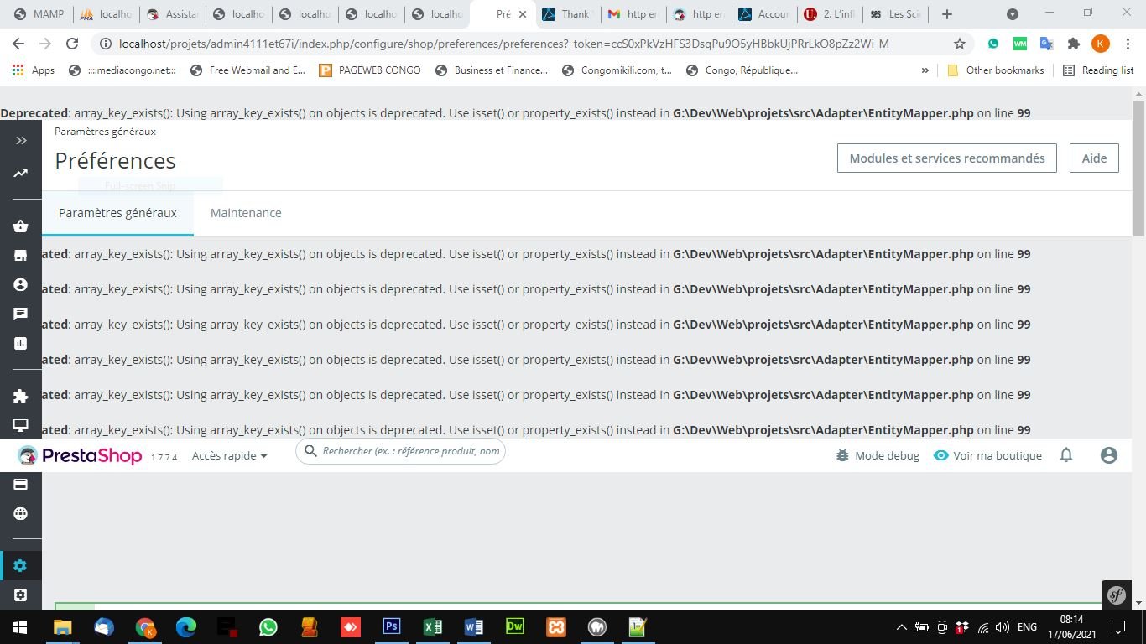Click the WhatsApp extension icon in Chrome
Image resolution: width=1146 pixels, height=644 pixels.
click(x=993, y=44)
